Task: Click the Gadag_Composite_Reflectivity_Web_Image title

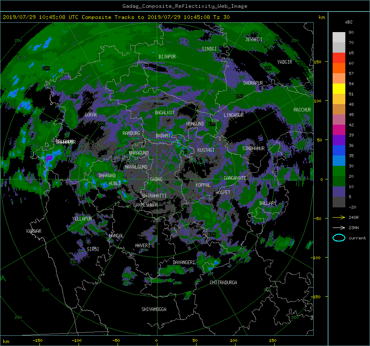Action: [185, 6]
